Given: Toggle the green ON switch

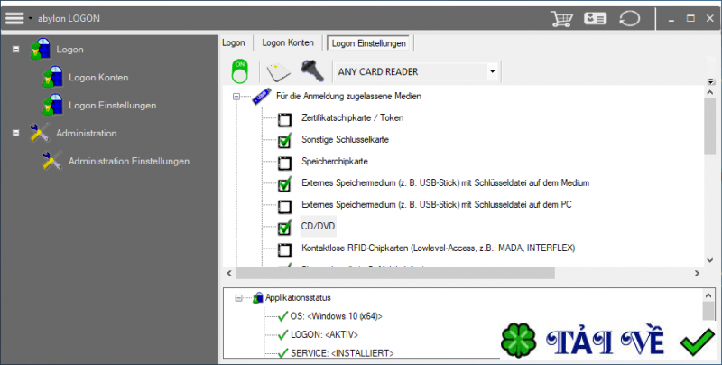Looking at the screenshot, I should (x=240, y=71).
